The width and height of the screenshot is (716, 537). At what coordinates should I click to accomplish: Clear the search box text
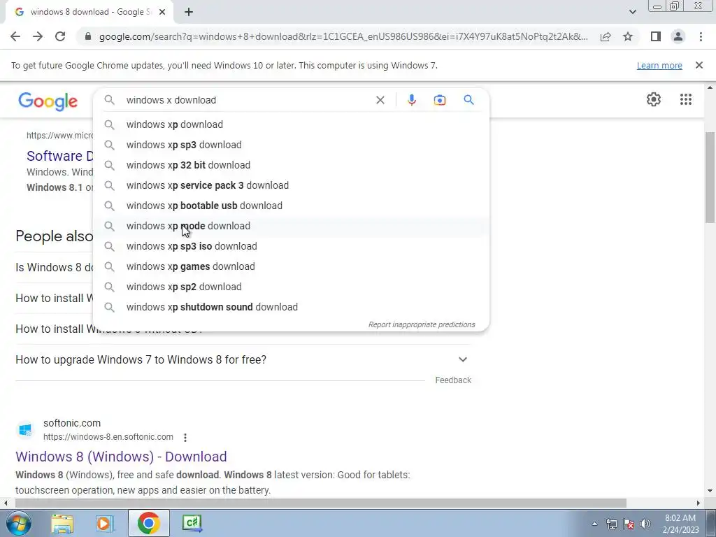coord(380,100)
